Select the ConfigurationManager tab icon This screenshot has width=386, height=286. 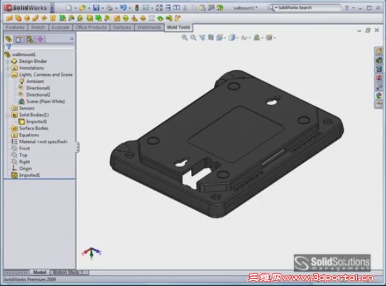[29, 39]
